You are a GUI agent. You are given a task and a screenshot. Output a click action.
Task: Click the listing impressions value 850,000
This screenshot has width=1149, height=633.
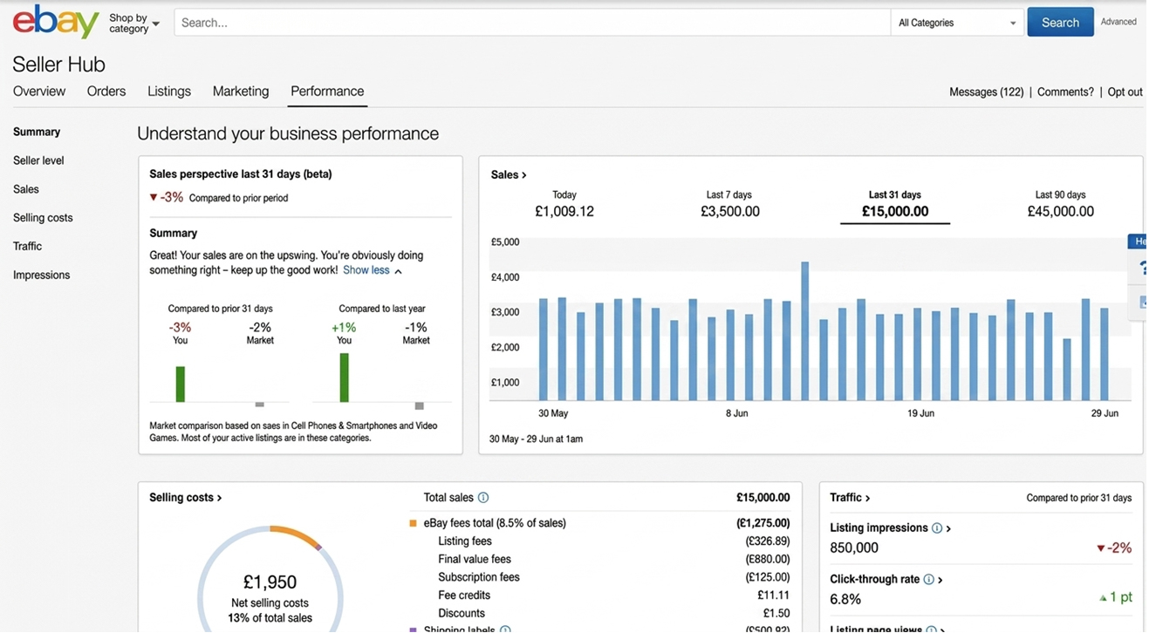pyautogui.click(x=854, y=548)
